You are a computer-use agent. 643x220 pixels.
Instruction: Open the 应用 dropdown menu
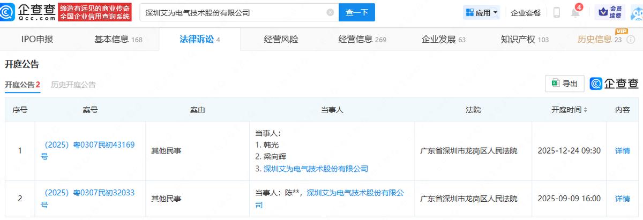point(481,12)
